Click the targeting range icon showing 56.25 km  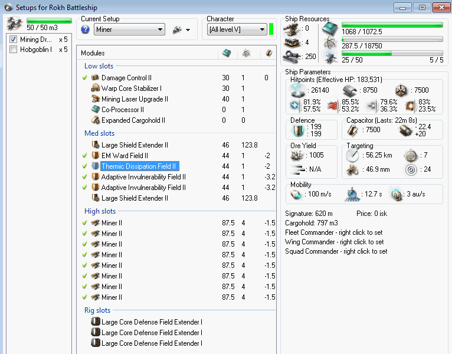(x=352, y=155)
